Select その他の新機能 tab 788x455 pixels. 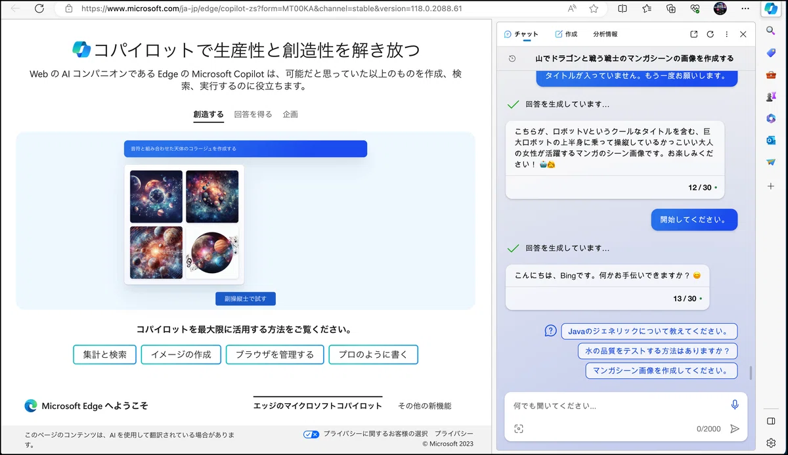[424, 406]
